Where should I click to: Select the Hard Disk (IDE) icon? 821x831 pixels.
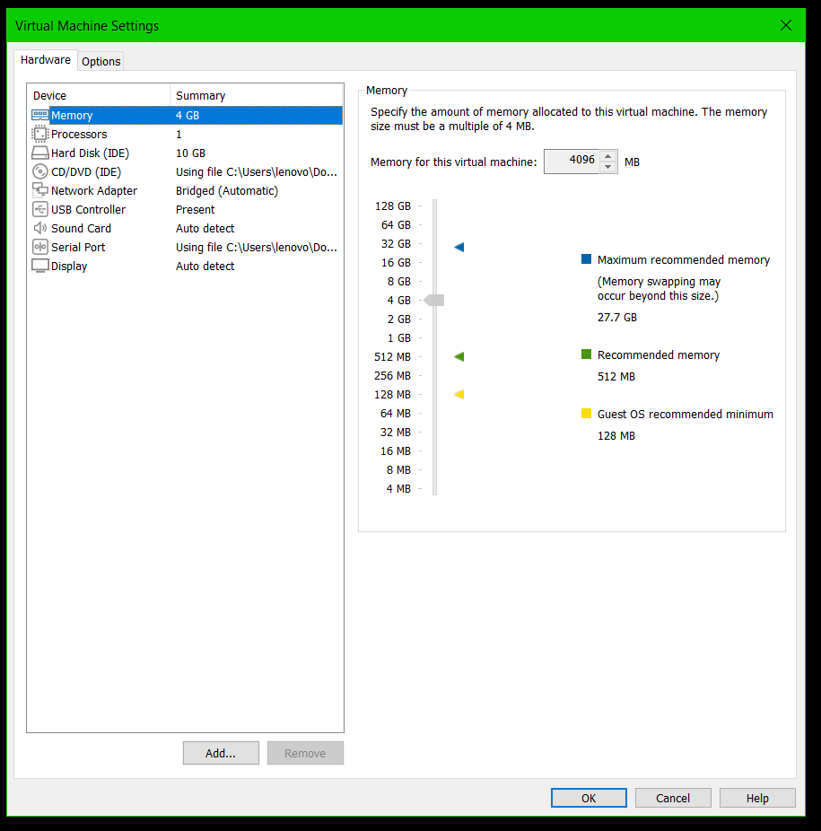pyautogui.click(x=40, y=153)
